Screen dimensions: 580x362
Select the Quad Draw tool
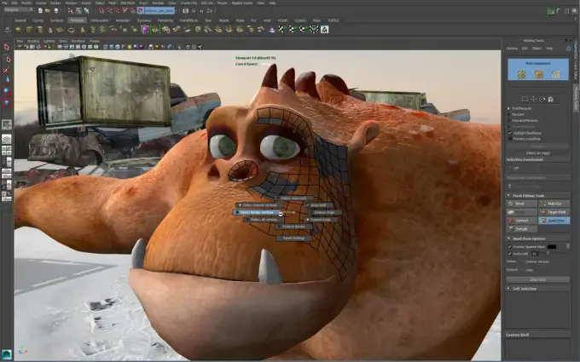coord(554,221)
